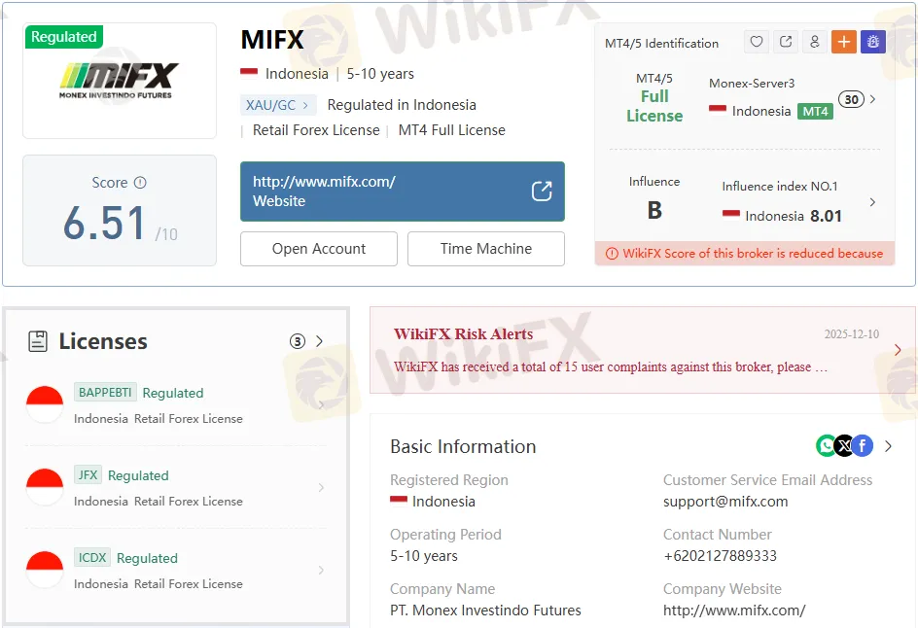
Task: Click the Indonesia flag beside the ICDX license
Action: tap(45, 570)
